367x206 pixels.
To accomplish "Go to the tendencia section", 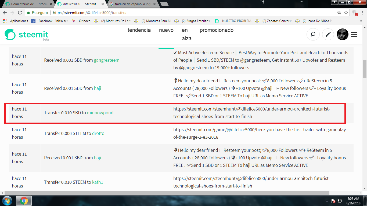I will click(x=139, y=30).
